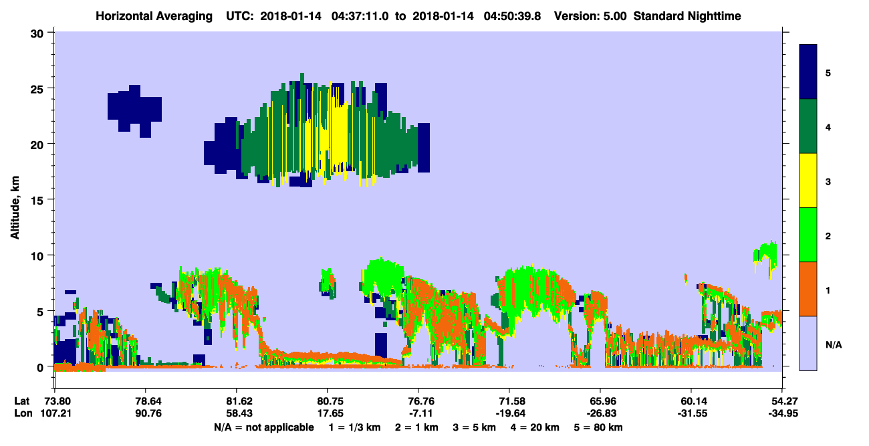Click the '1 = 1/3 km' legend note

354,427
